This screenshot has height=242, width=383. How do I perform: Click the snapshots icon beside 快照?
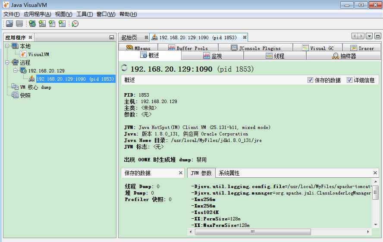(x=15, y=95)
